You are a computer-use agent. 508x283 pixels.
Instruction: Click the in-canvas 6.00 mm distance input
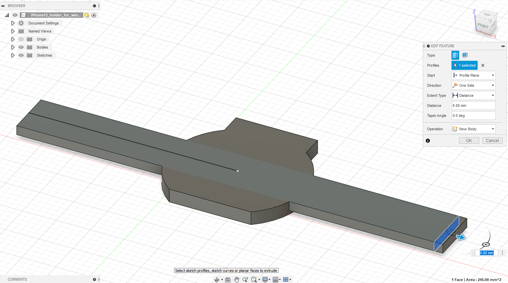487,253
